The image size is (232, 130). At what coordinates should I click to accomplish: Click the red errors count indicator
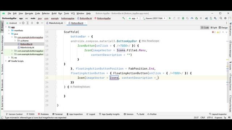click(214, 32)
